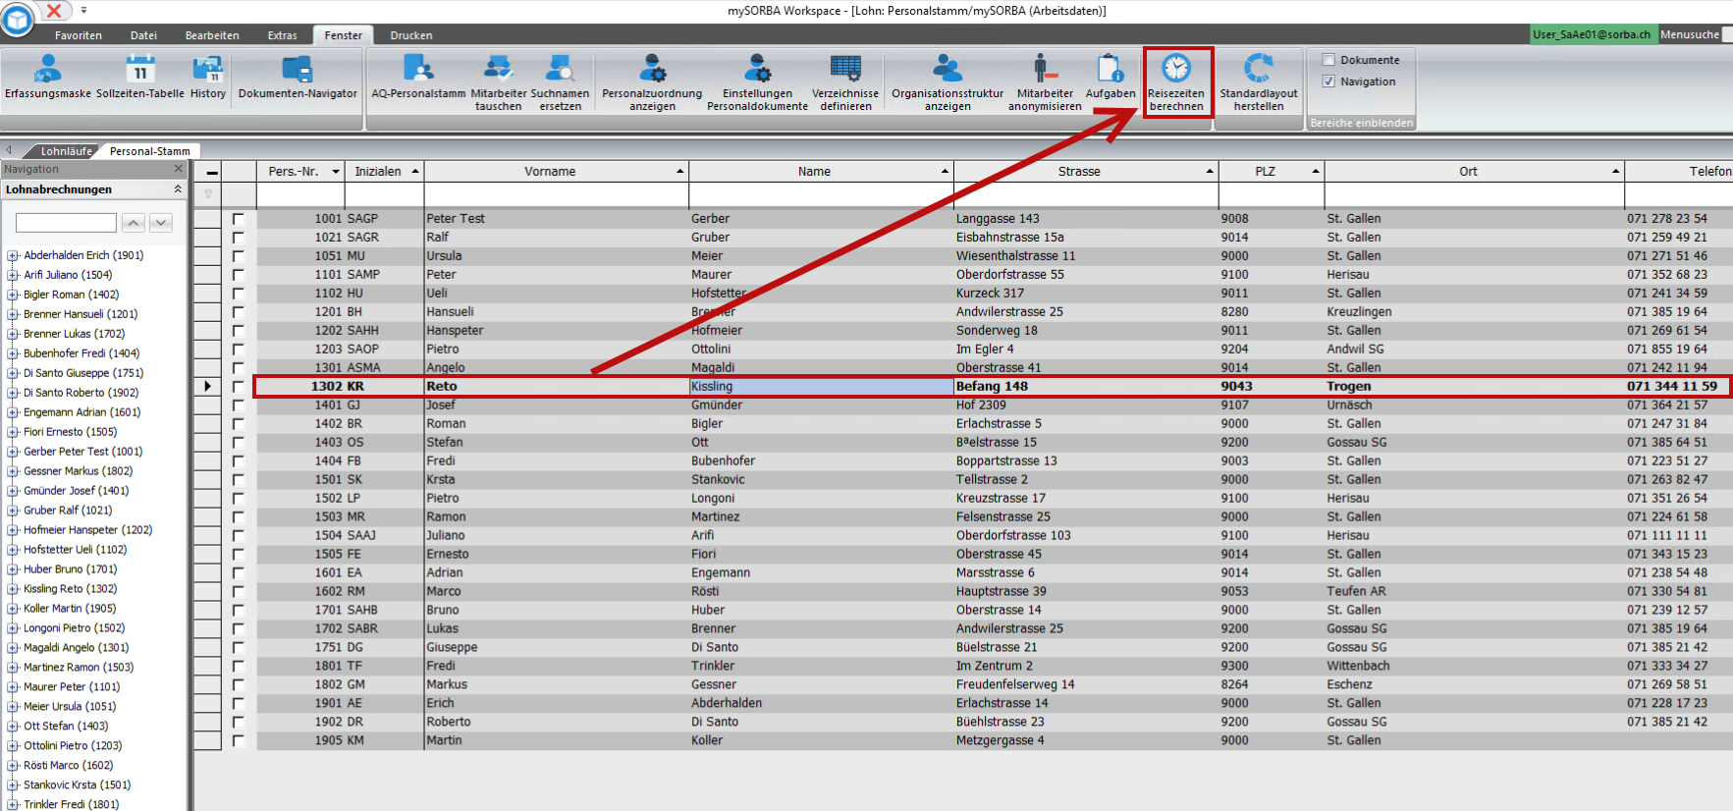1733x811 pixels.
Task: Expand Abderhalden Erich (1901) tree node
Action: pos(13,255)
